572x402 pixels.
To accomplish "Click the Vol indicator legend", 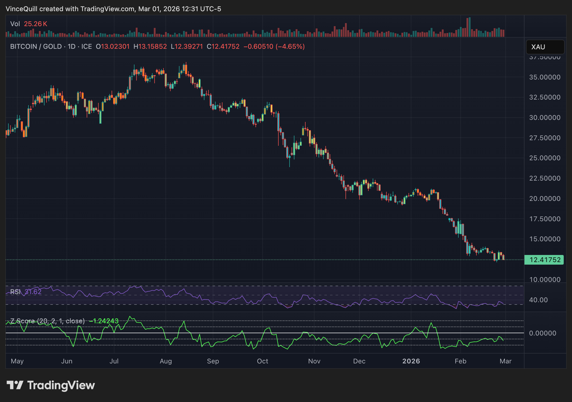I will click(16, 23).
